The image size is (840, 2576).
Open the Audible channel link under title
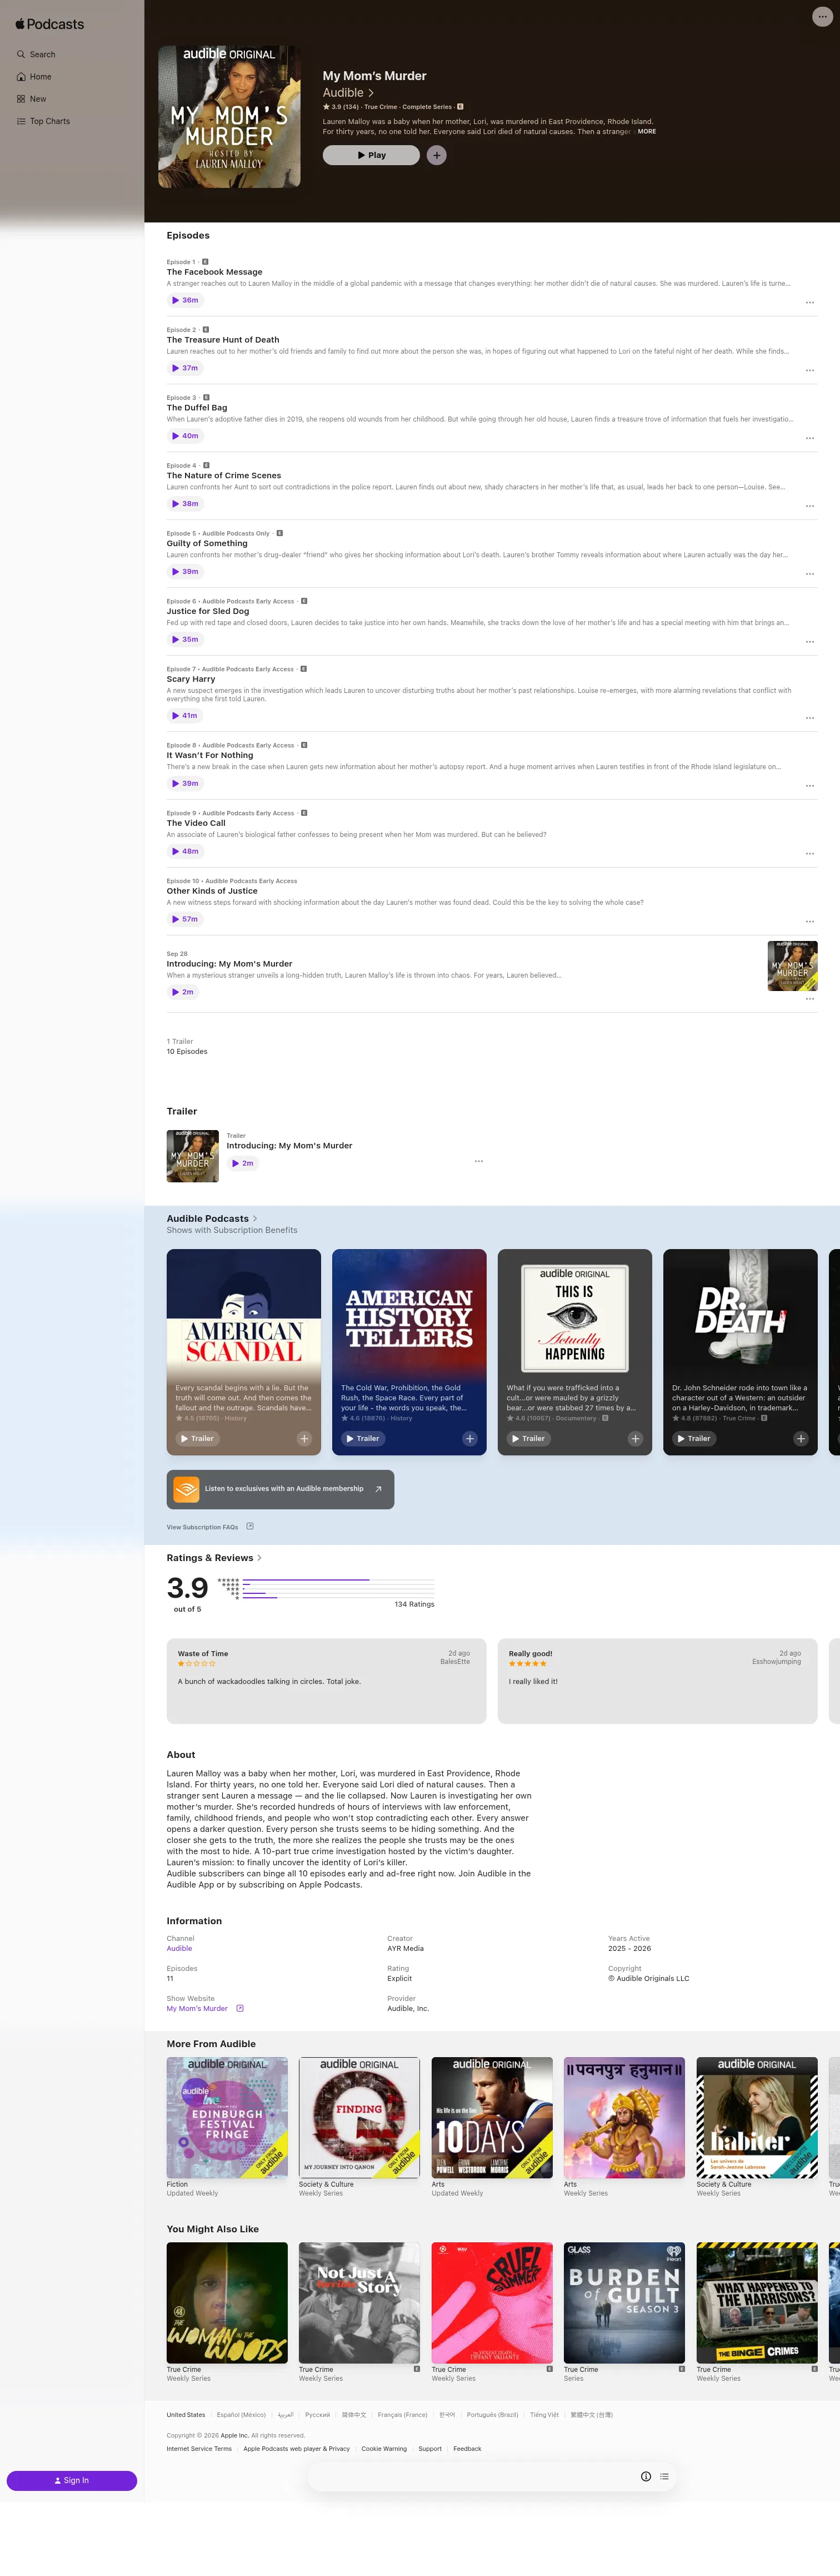tap(348, 93)
